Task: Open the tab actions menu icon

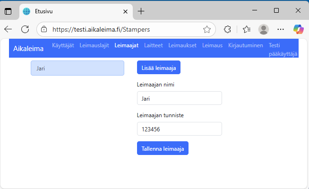Action: (8, 11)
